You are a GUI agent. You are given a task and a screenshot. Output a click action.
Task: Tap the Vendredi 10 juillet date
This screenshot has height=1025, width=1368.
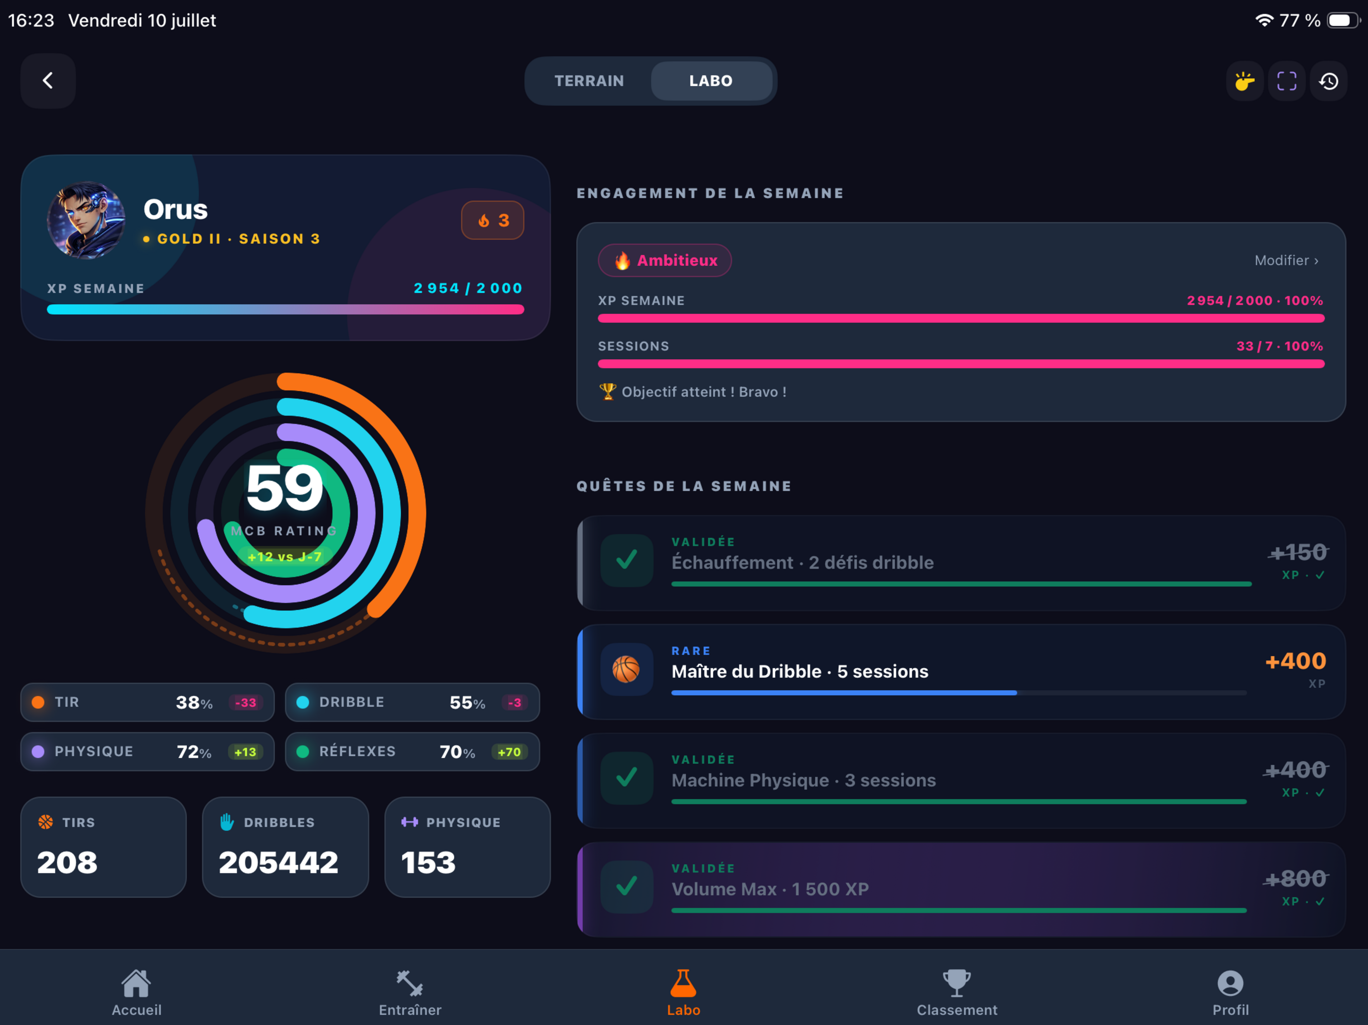click(x=142, y=21)
